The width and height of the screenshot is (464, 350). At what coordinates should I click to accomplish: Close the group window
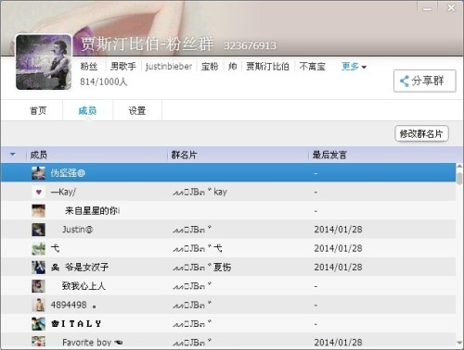pyautogui.click(x=451, y=7)
